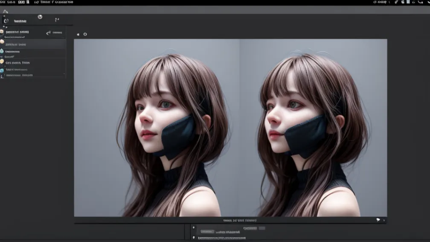Click the small filled dot icon above the canvas
Viewport: 430px width, 242px height.
[x=78, y=35]
